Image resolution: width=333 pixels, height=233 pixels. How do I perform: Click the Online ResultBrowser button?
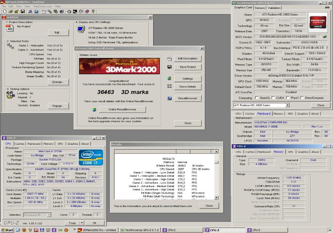(x=122, y=110)
